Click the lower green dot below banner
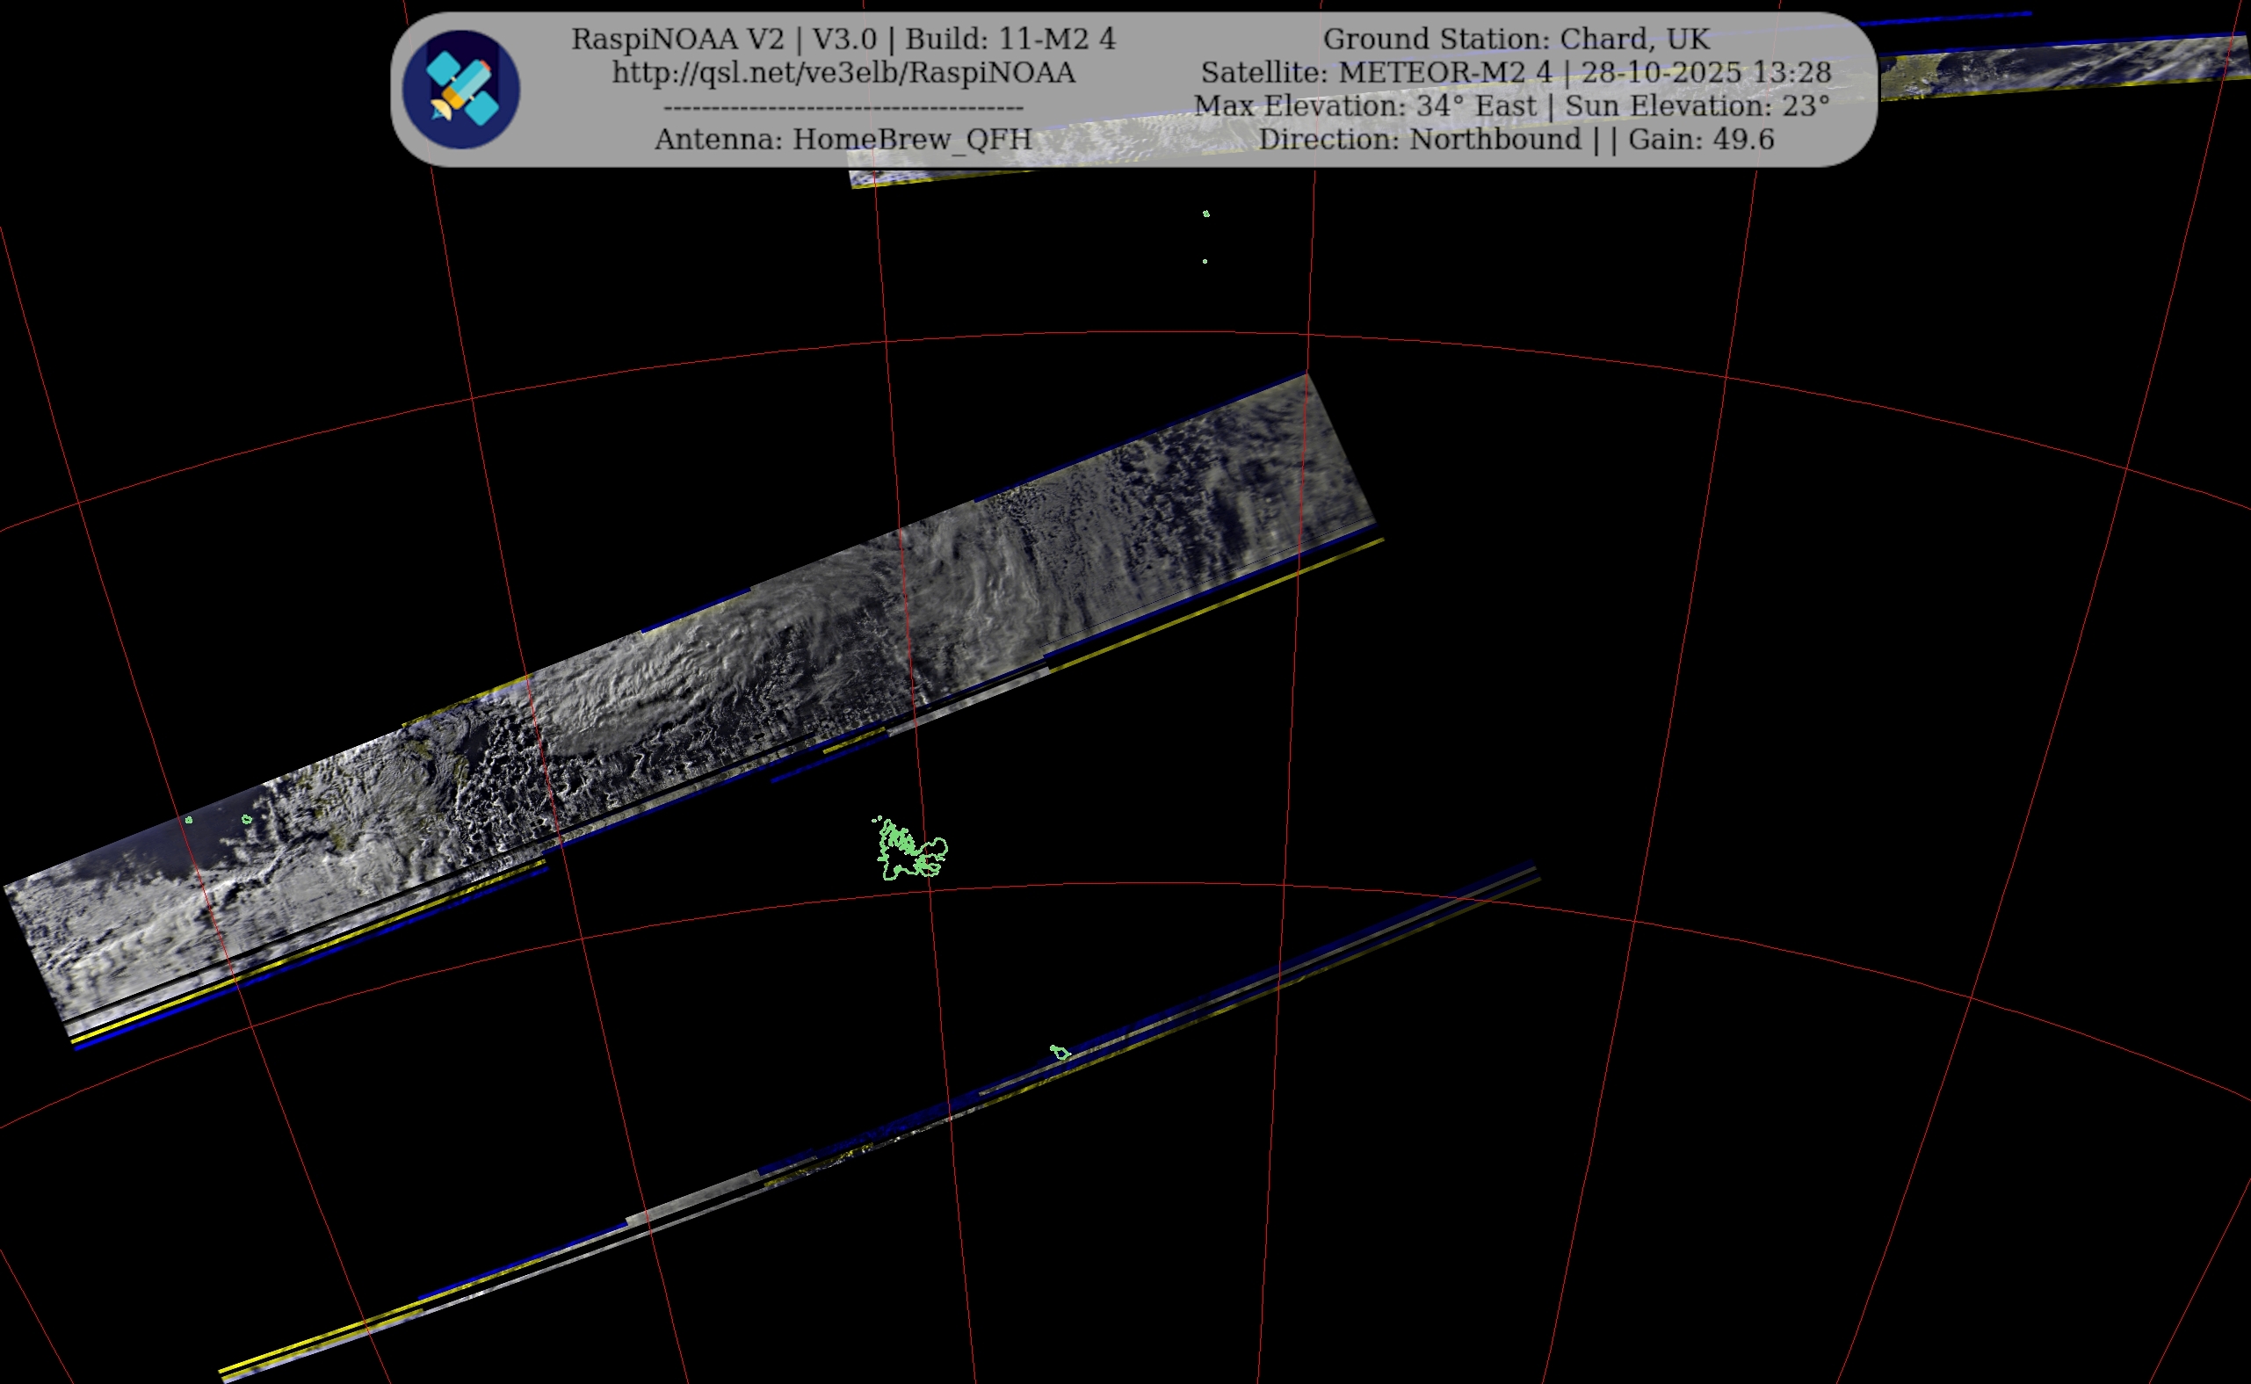2251x1384 pixels. click(1205, 262)
